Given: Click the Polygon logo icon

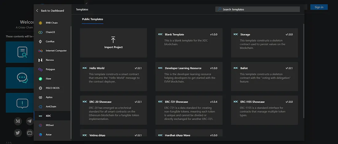Looking at the screenshot, I should pyautogui.click(x=40, y=70).
